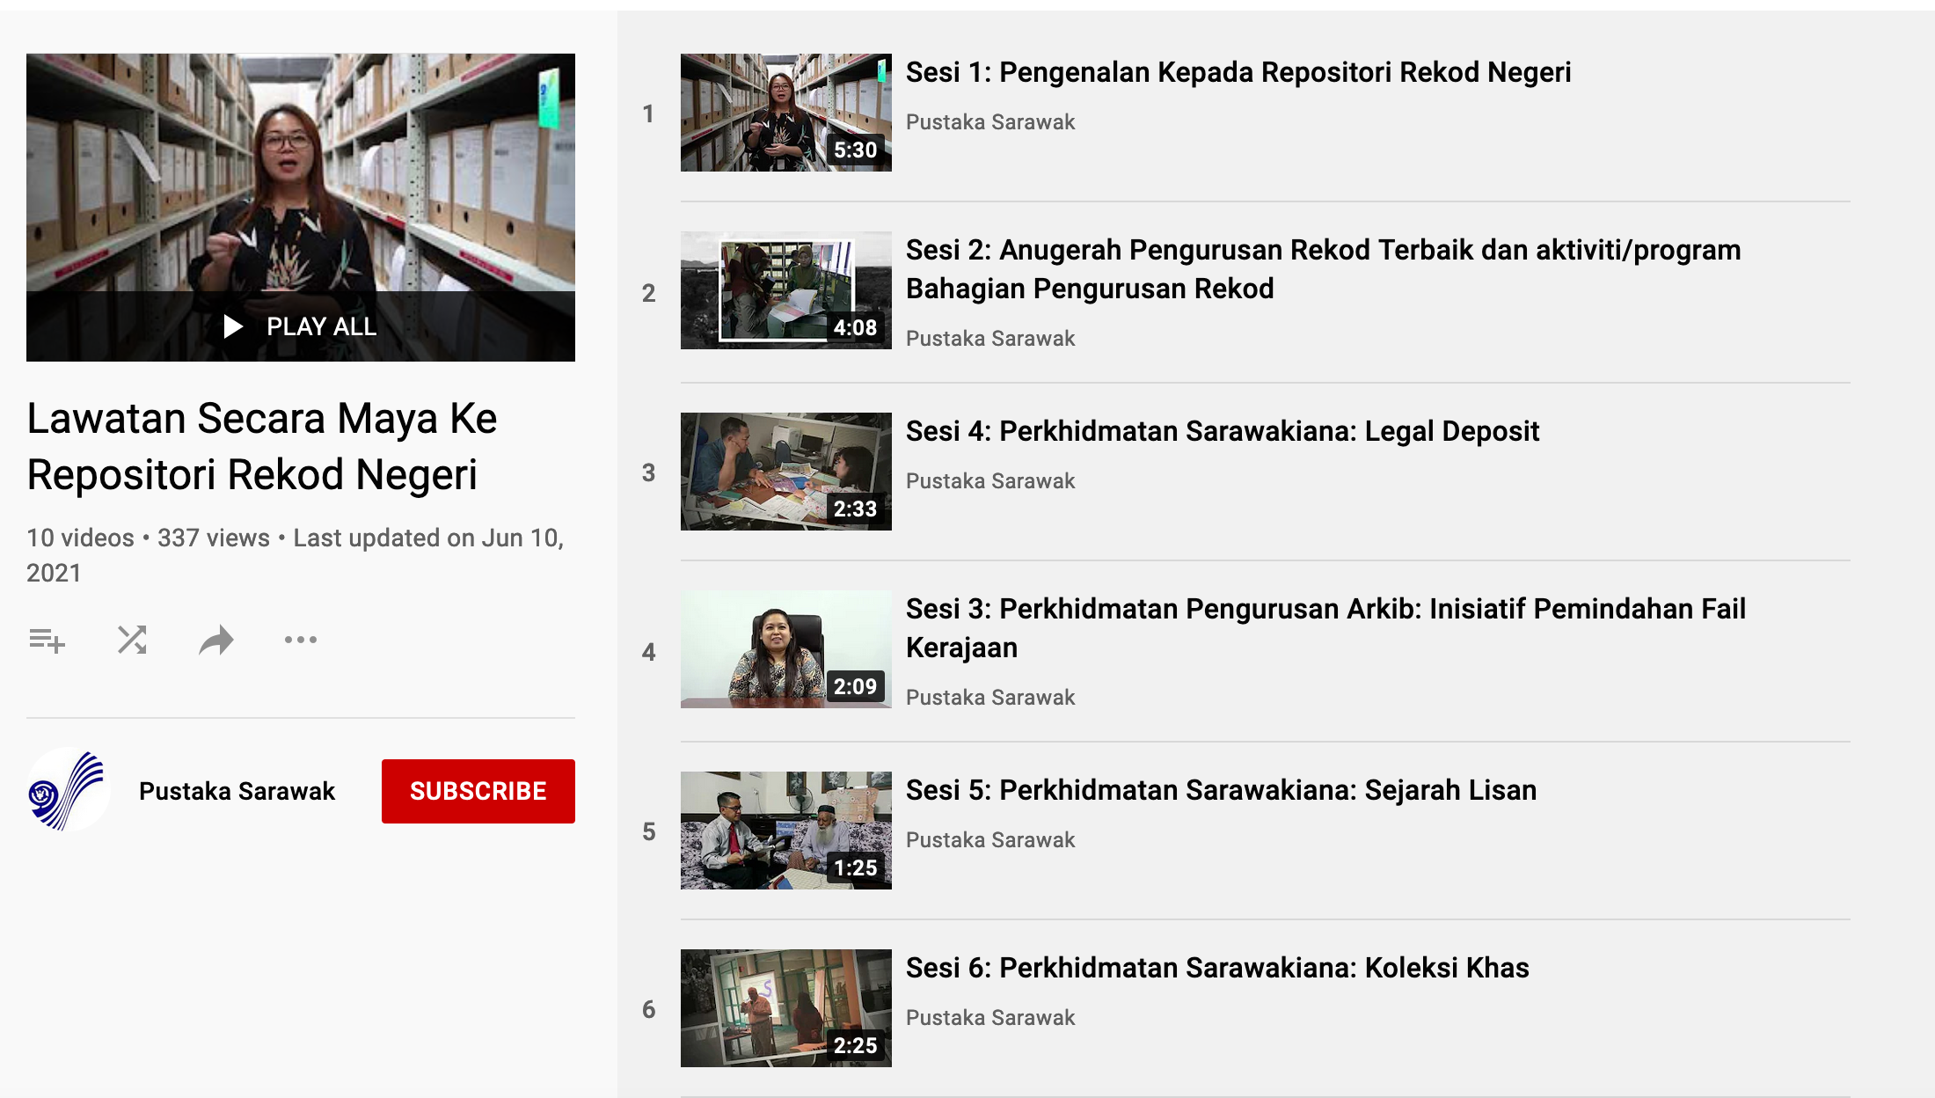Open title Sesi 4: Perkhidmatan Sarawakiana: Legal Deposit
Image resolution: width=1935 pixels, height=1098 pixels.
pyautogui.click(x=1223, y=431)
